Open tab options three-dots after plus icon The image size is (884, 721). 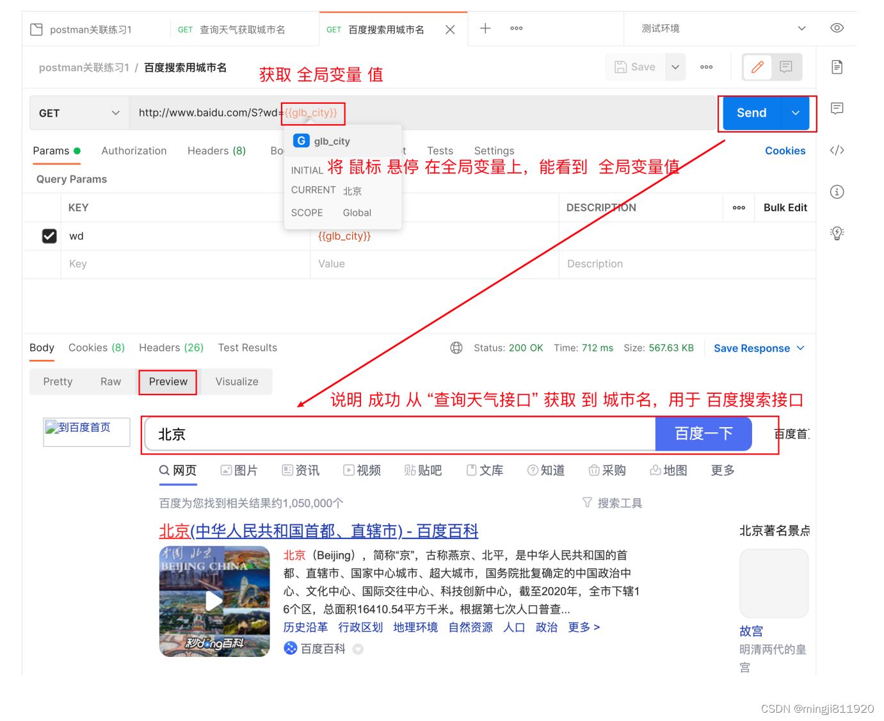[x=517, y=28]
